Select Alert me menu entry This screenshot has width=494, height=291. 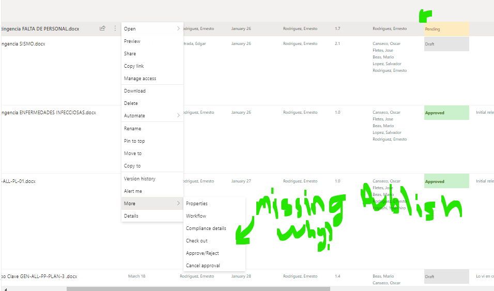pos(152,191)
